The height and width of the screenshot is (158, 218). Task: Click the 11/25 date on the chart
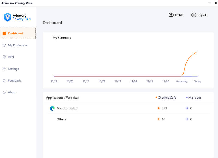pos(150,81)
